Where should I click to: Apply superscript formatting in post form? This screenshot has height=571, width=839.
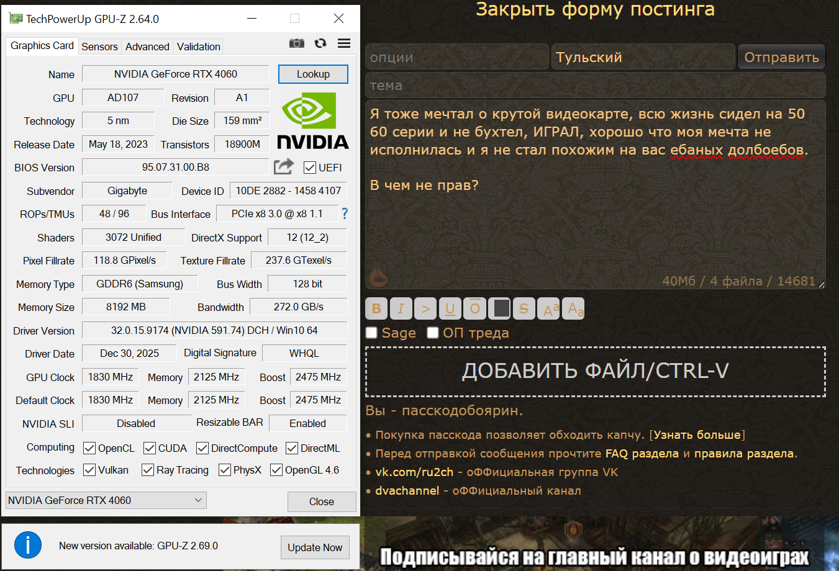[548, 308]
